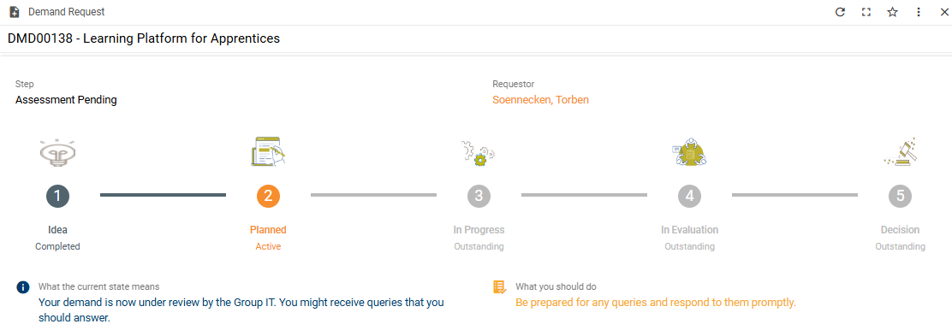Open requestor Soennecken, Torben link

[540, 99]
